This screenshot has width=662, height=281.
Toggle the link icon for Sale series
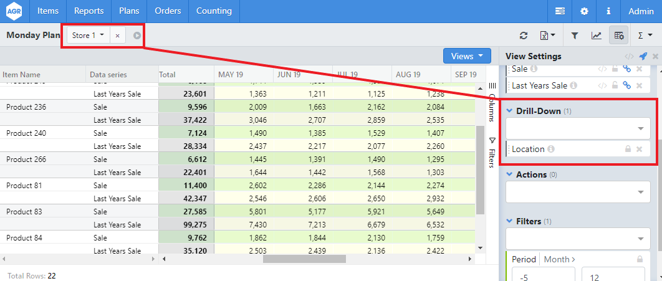pyautogui.click(x=628, y=69)
